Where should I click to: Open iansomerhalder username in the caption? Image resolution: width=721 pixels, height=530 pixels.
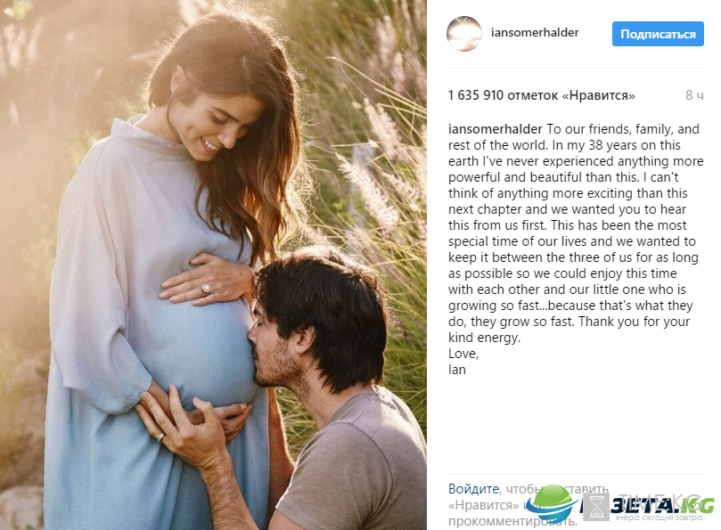[x=496, y=129]
